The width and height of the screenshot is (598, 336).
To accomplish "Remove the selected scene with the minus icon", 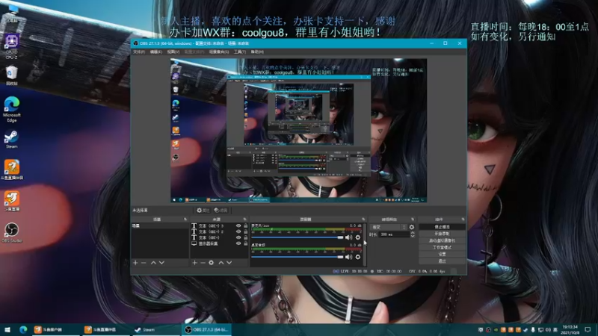I will point(144,263).
